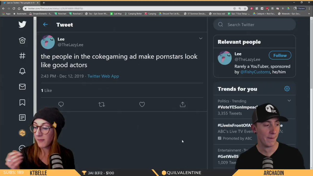Viewport: 313px width, 176px height.
Task: Click 'Promoted by ABC' label
Action: click(x=235, y=138)
